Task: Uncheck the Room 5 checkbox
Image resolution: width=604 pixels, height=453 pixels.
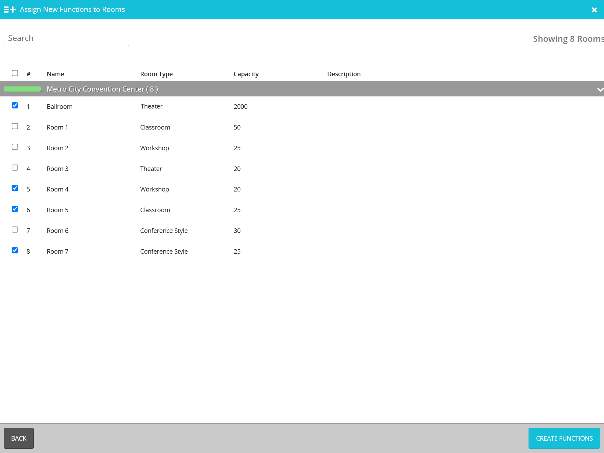Action: click(x=15, y=209)
